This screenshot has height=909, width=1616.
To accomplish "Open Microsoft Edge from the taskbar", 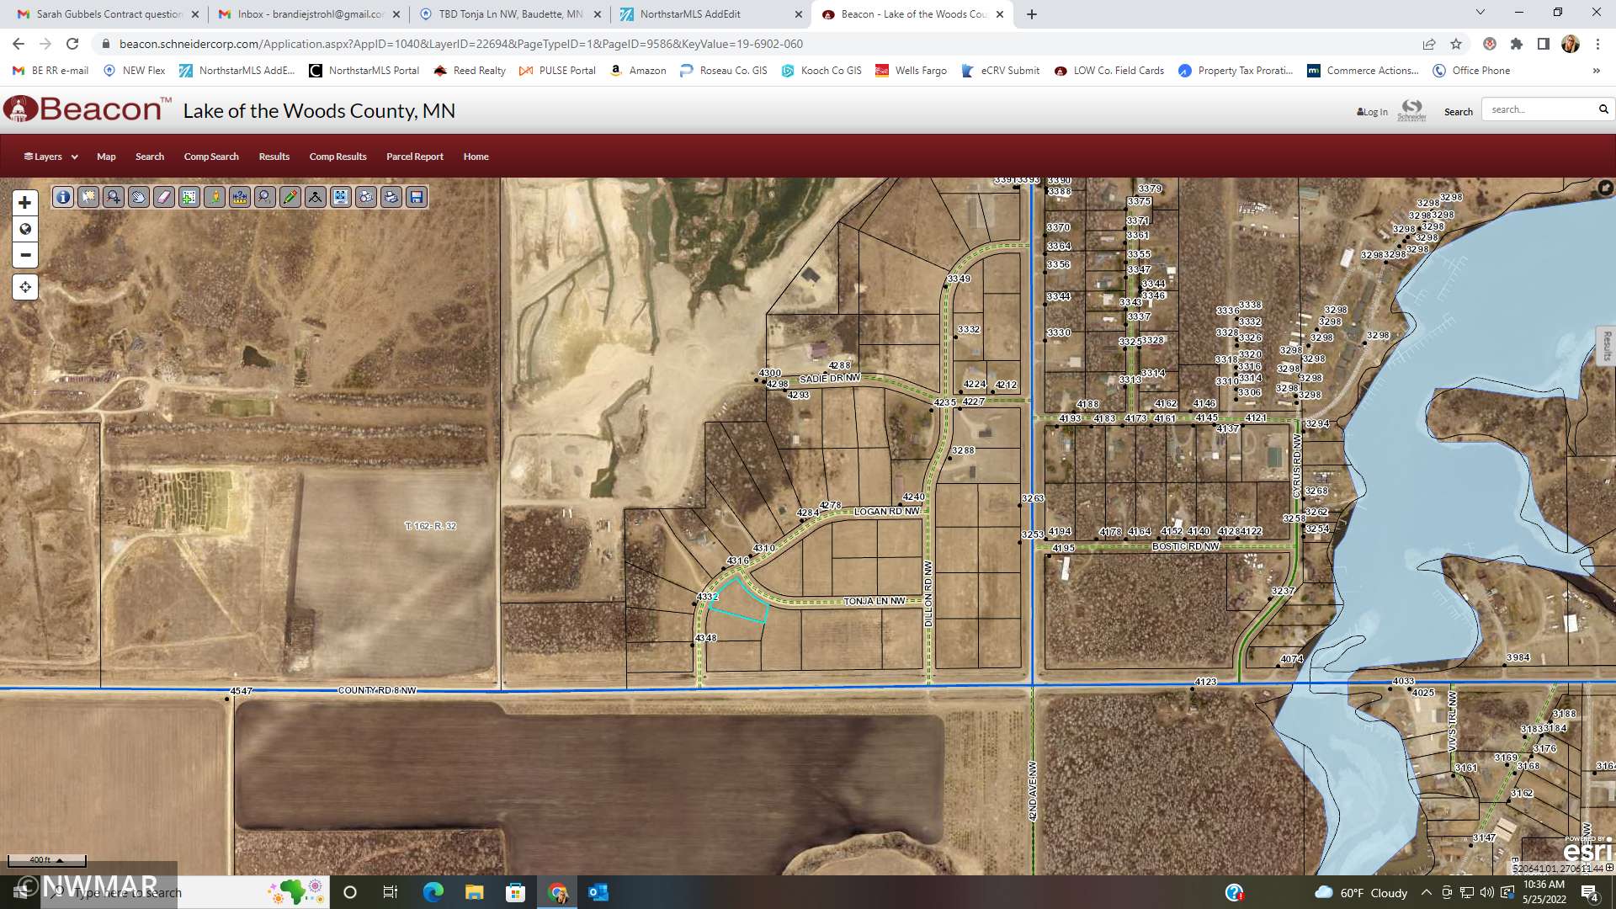I will [x=433, y=892].
